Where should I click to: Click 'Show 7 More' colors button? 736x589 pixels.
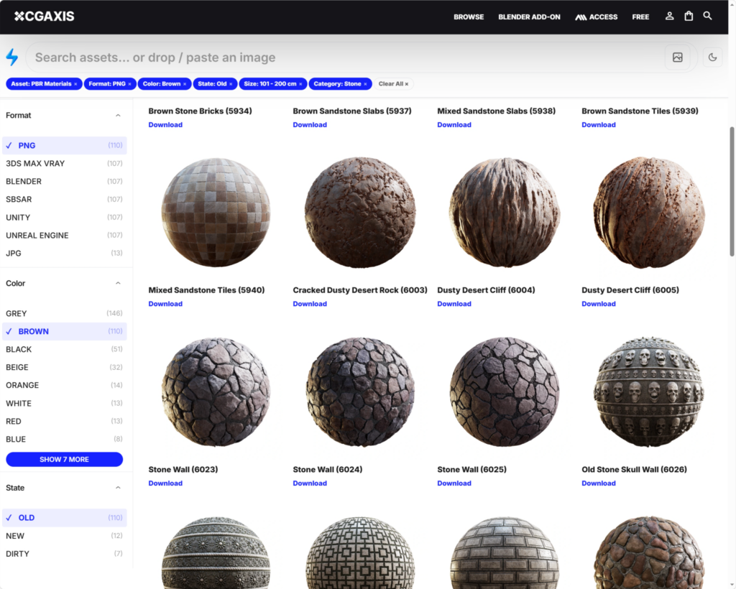[65, 460]
